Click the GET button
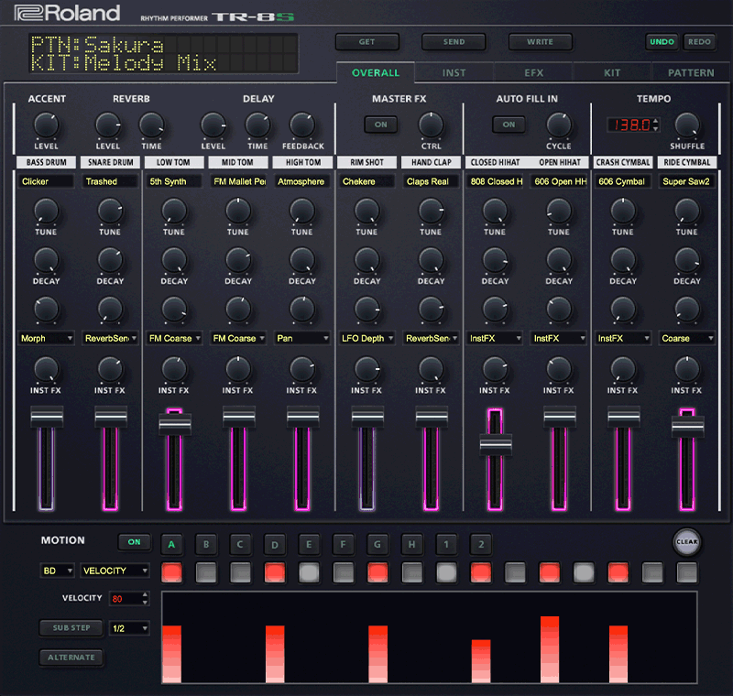 pos(367,42)
